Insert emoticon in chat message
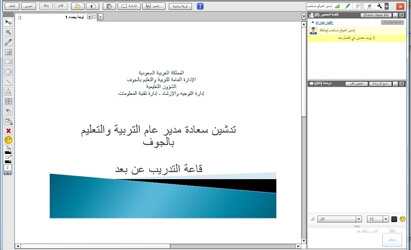The width and height of the screenshot is (411, 250). pyautogui.click(x=403, y=219)
